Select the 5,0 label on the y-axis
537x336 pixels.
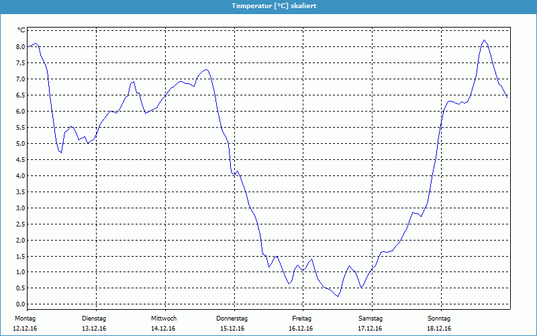coord(20,144)
